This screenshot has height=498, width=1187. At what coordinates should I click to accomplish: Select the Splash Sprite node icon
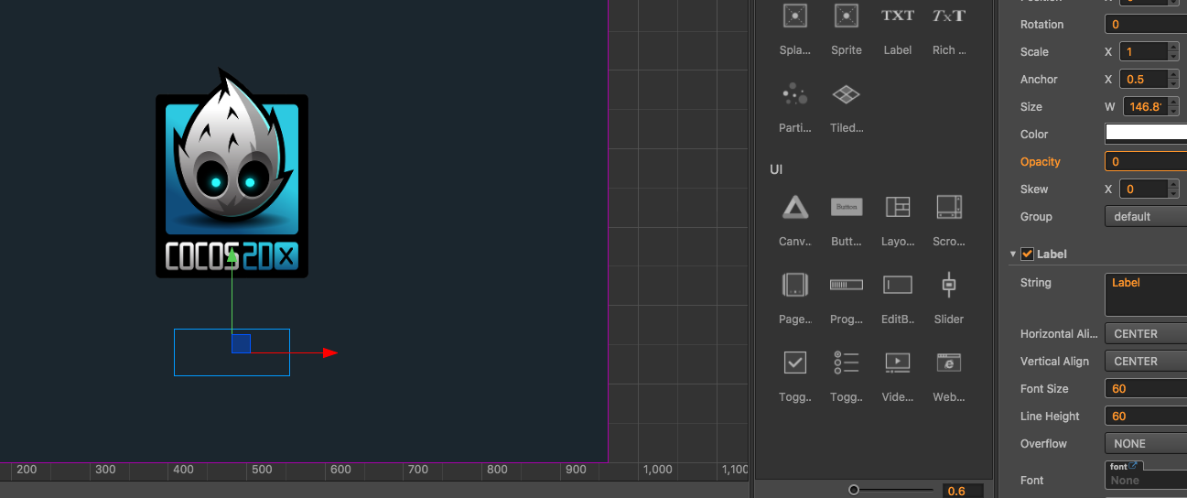coord(795,16)
